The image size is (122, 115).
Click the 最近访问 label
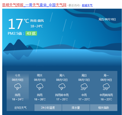pyautogui.click(x=75, y=5)
